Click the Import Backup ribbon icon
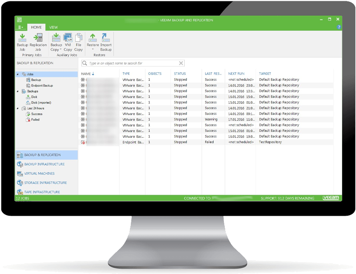The image size is (356, 274). (x=105, y=37)
